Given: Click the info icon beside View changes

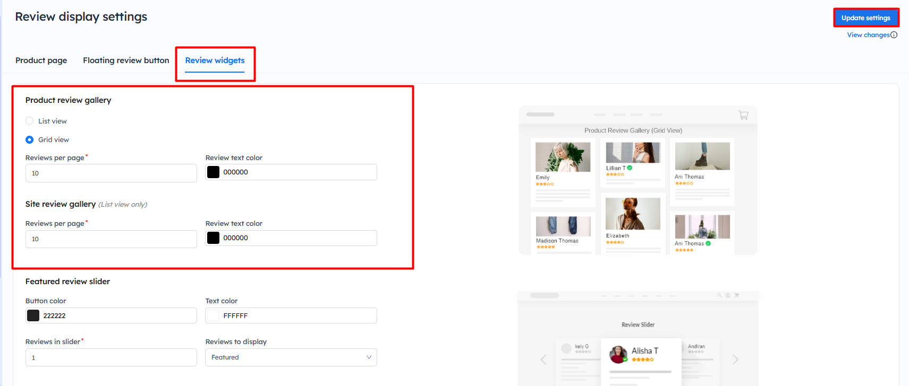Looking at the screenshot, I should [x=894, y=35].
